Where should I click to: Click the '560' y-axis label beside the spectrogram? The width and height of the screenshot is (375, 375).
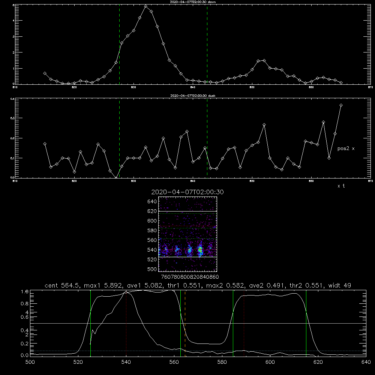[152, 240]
